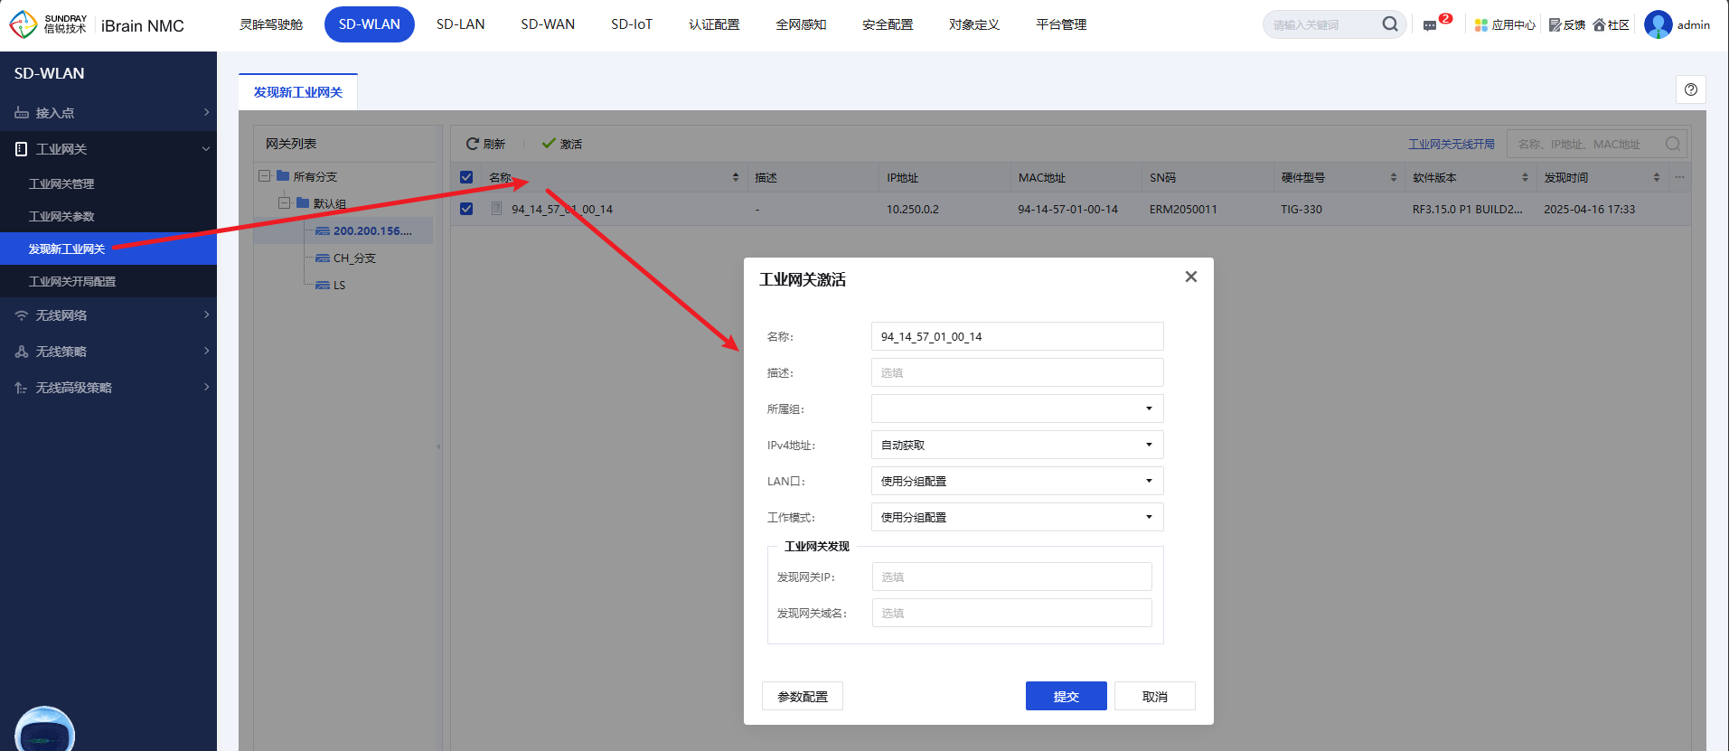Switch to the SD-LAN top menu
This screenshot has height=751, width=1729.
460,24
